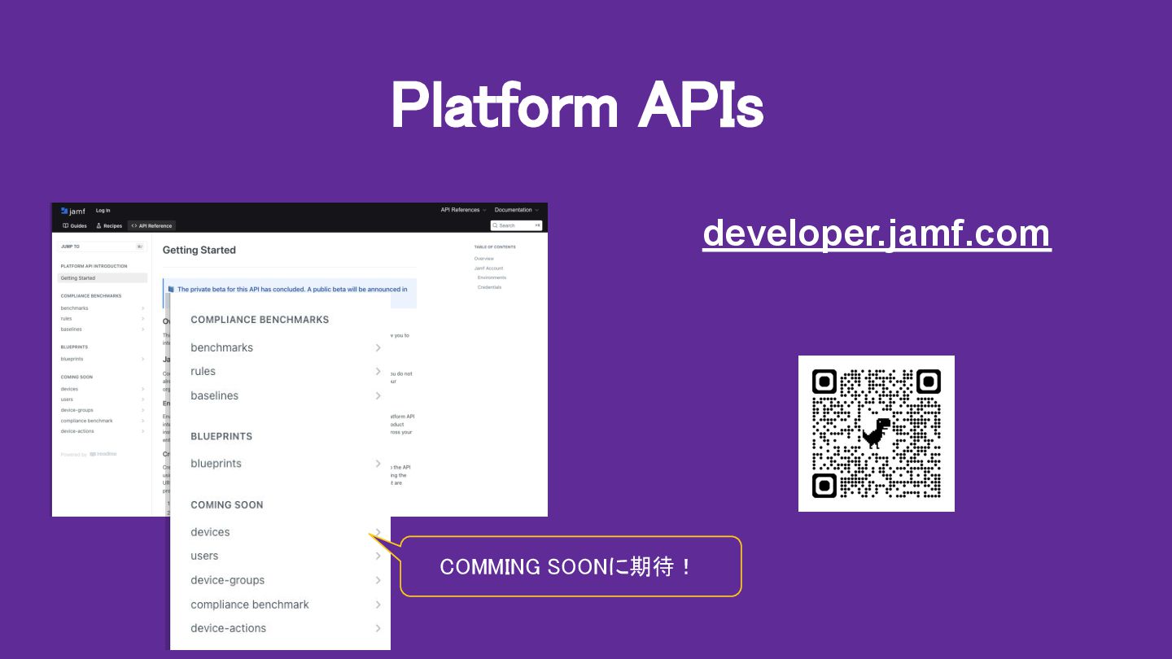Click the Recipes flask icon
The width and height of the screenshot is (1172, 659).
coord(99,226)
